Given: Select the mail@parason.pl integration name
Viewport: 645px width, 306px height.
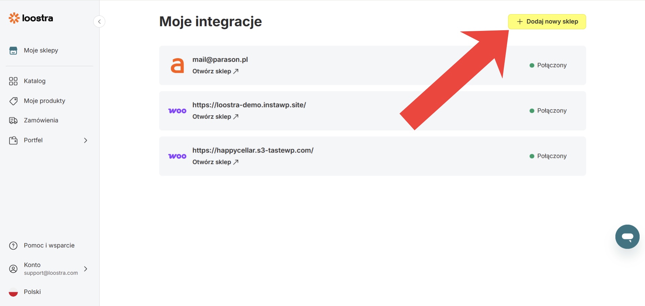Looking at the screenshot, I should tap(220, 59).
